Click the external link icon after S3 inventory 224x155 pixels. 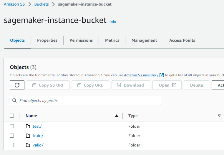[x=161, y=75]
